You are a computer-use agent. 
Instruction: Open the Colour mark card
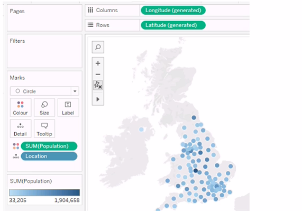tap(21, 108)
